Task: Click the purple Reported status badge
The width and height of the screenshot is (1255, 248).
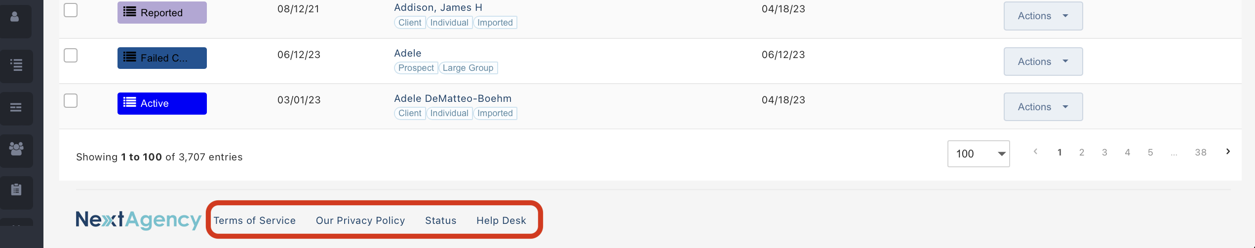Action: tap(162, 12)
